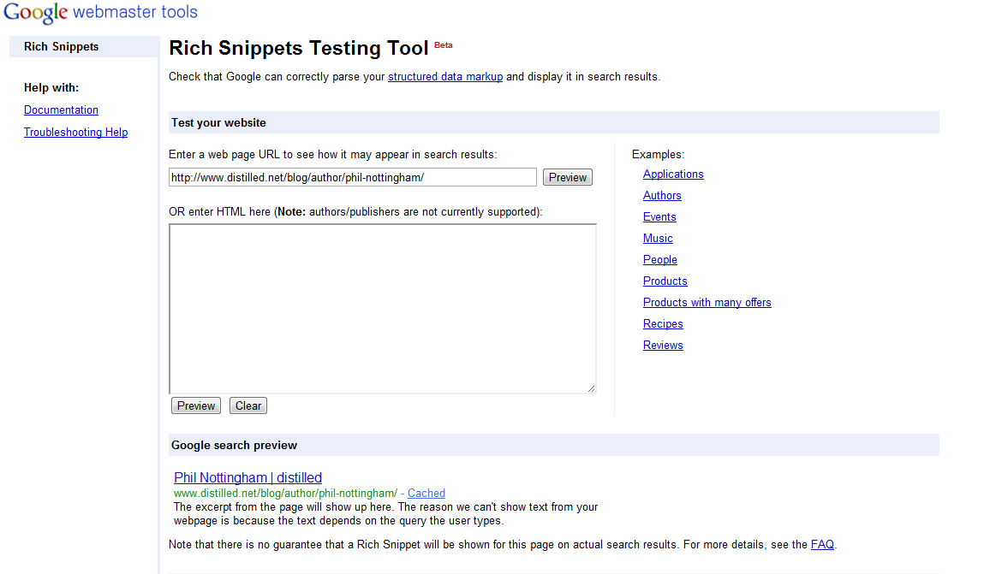Open the Documentation help link
This screenshot has width=996, height=574.
(x=61, y=109)
